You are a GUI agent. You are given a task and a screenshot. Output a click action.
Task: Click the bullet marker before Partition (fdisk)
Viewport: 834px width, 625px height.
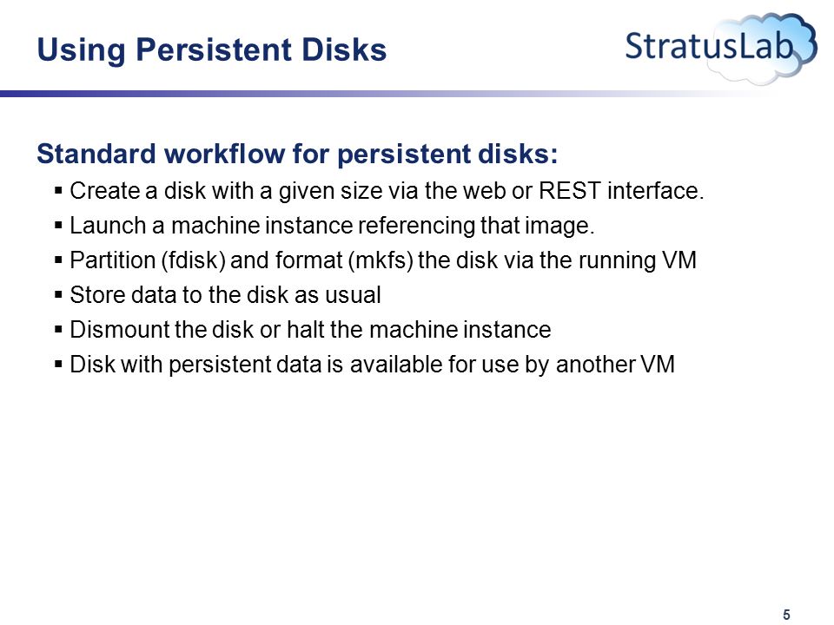click(58, 260)
